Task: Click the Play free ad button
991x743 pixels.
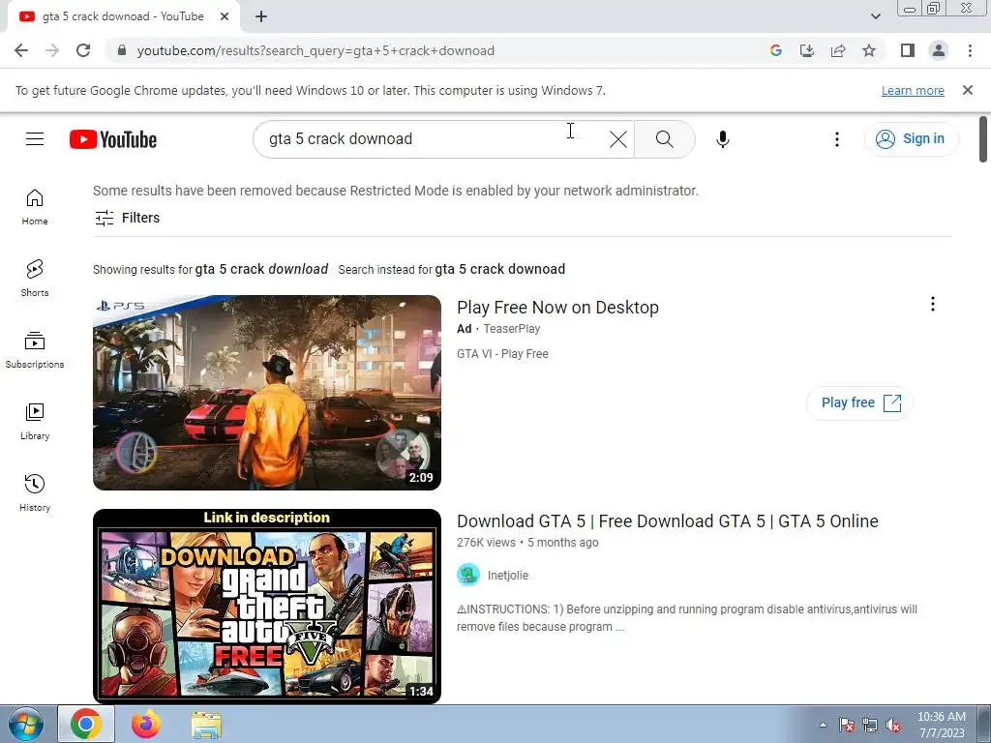Action: pyautogui.click(x=860, y=403)
